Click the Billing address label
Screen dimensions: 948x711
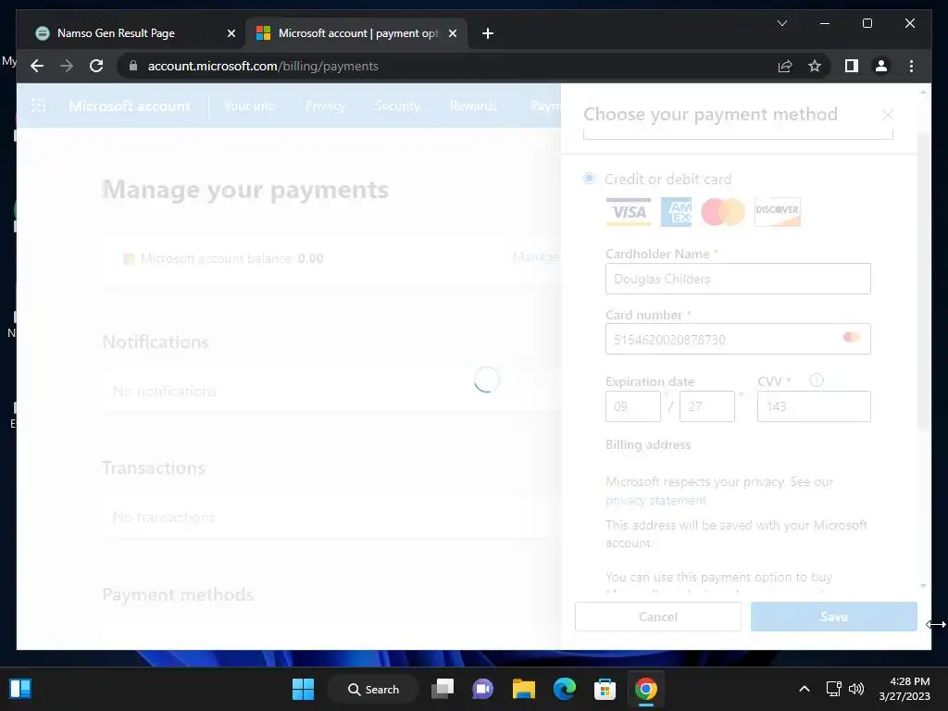[648, 444]
